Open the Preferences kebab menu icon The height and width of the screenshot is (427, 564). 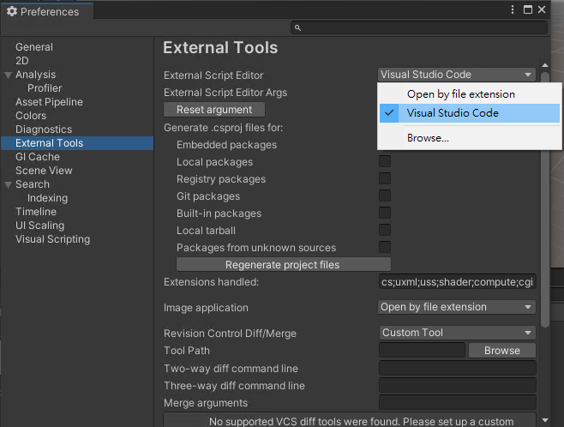513,9
